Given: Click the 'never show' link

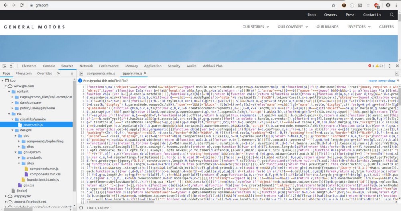Looking at the screenshot, I should [387, 81].
